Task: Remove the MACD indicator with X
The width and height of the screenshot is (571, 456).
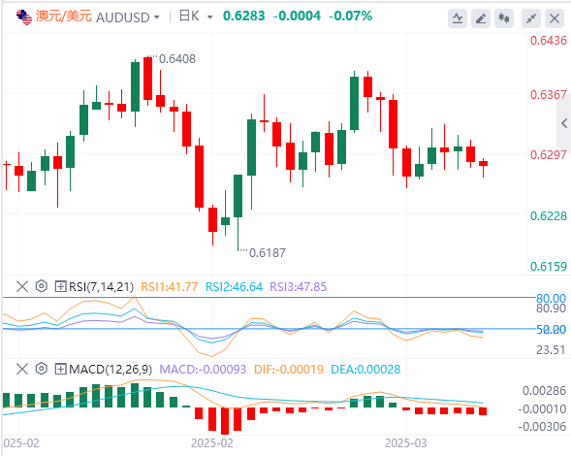Action: [x=22, y=370]
